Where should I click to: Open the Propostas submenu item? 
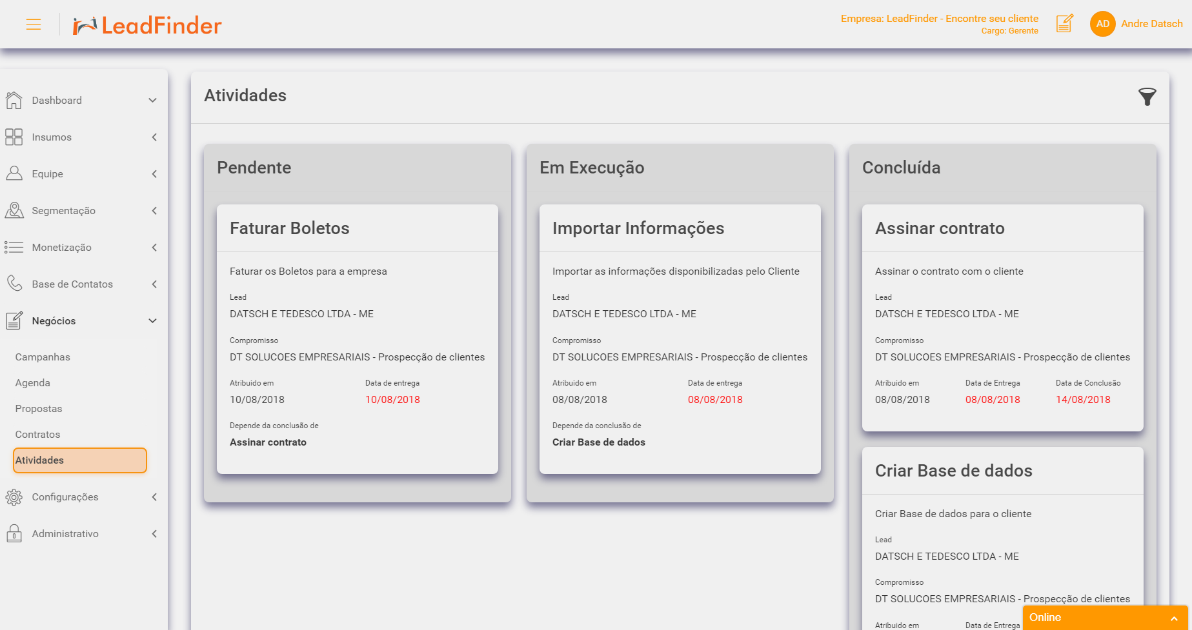pos(39,408)
